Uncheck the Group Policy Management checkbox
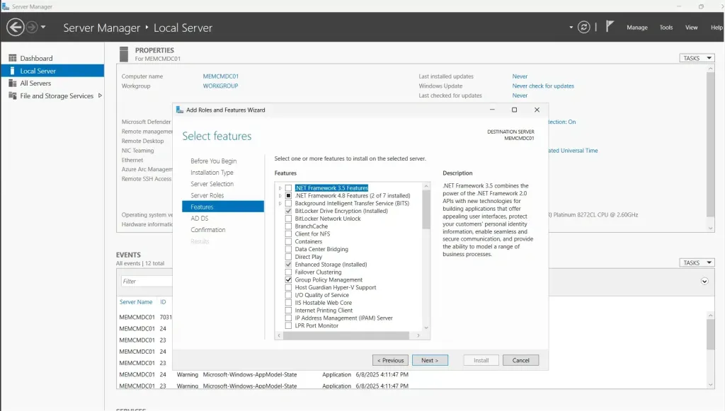The width and height of the screenshot is (725, 411). click(288, 280)
